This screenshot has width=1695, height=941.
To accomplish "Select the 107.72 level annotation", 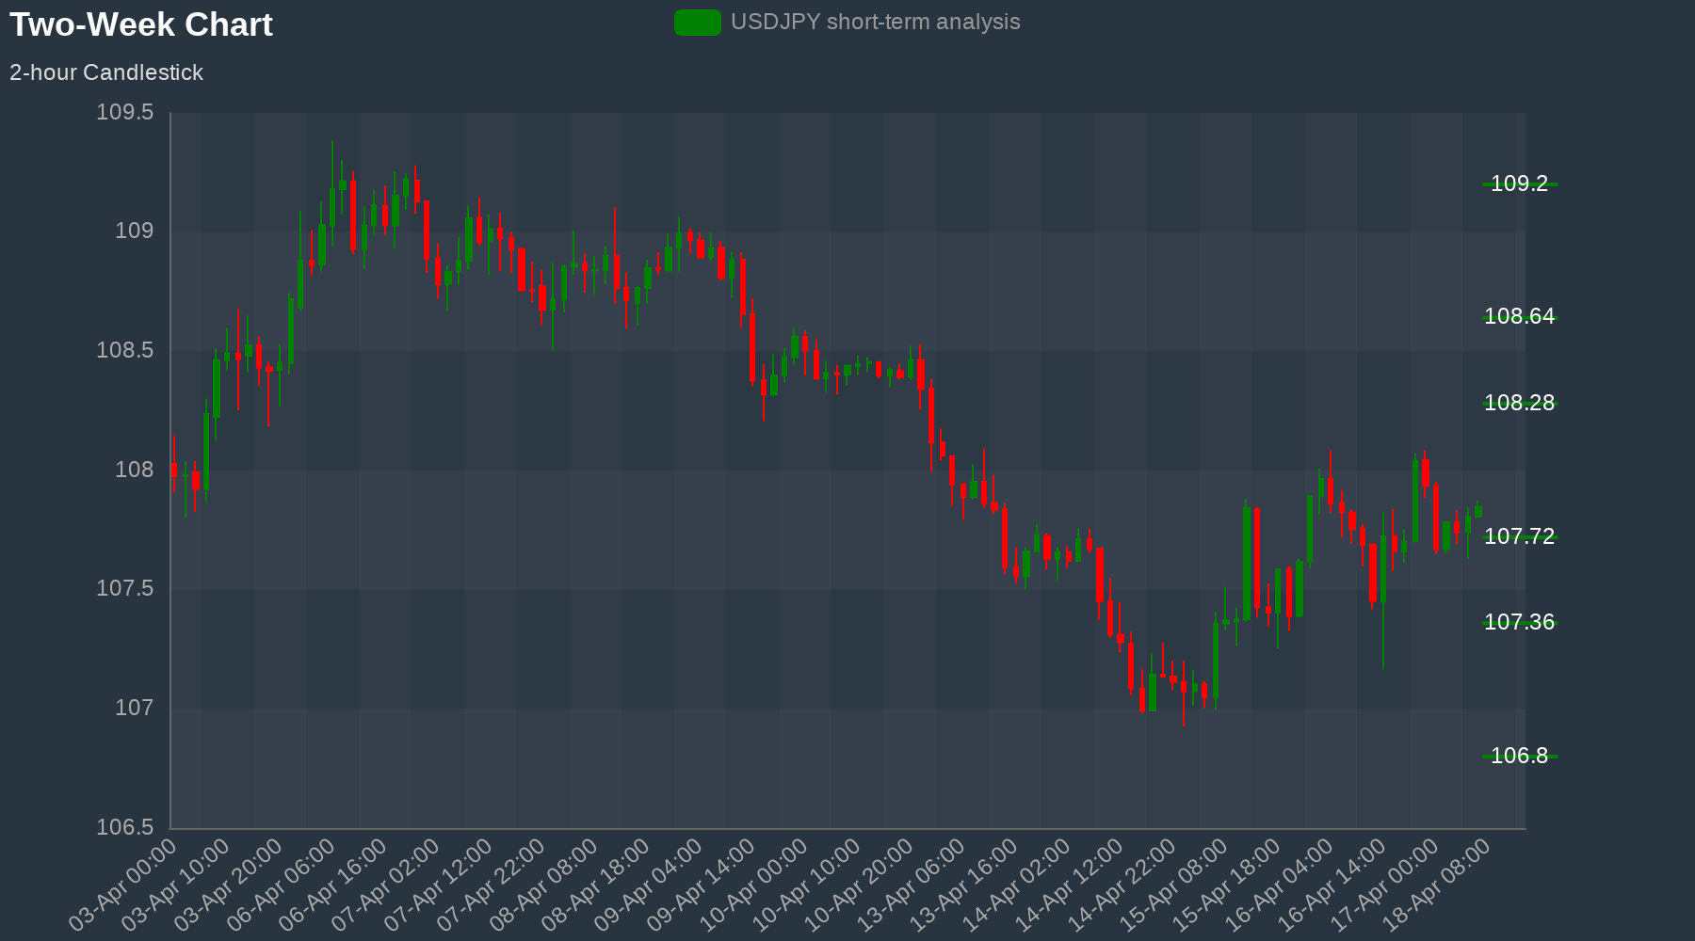I will click(x=1519, y=536).
